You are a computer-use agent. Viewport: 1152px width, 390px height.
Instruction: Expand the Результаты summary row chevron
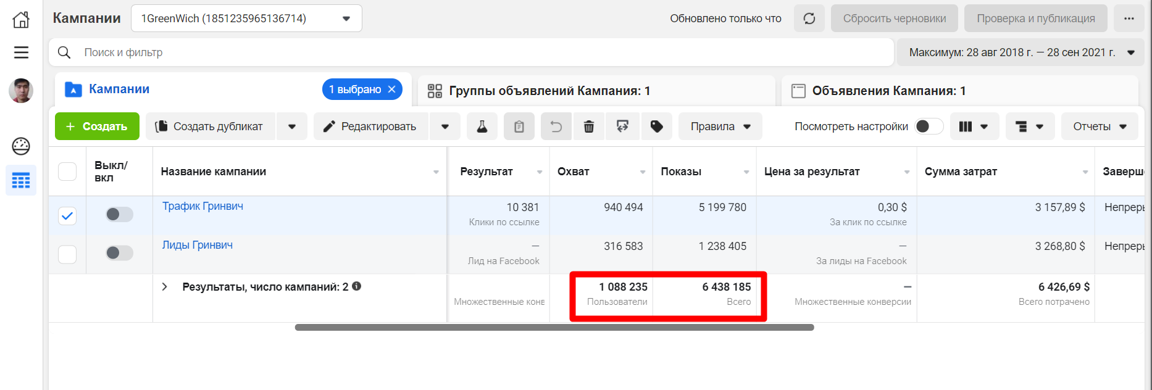(x=165, y=287)
